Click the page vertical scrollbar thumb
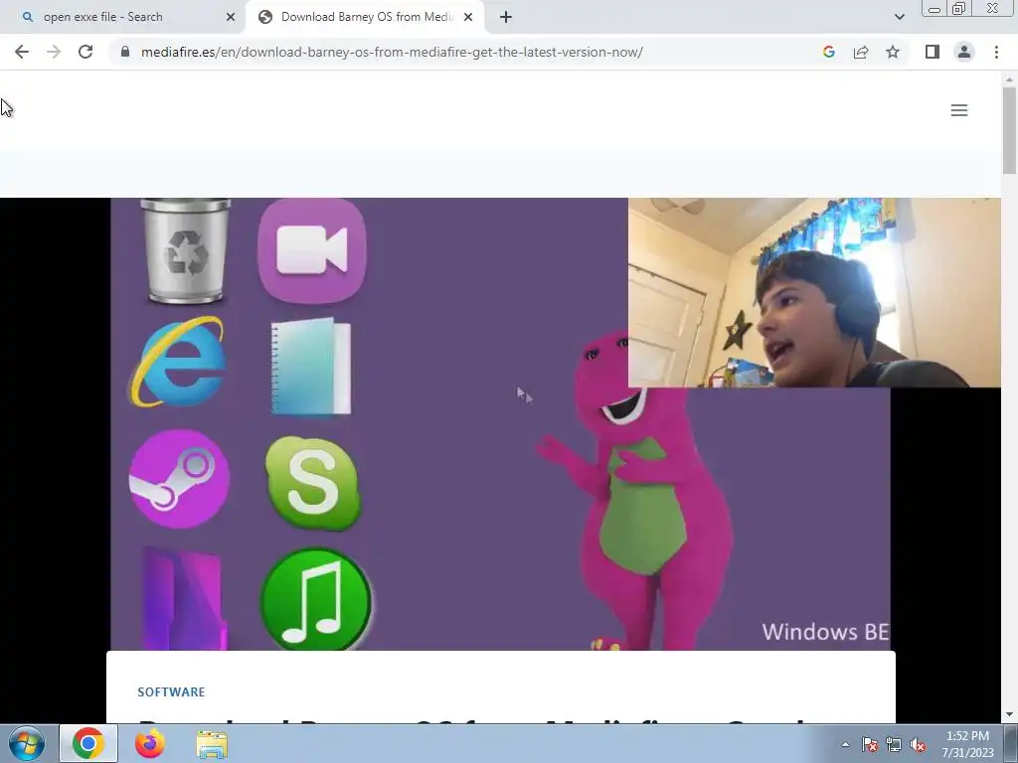Viewport: 1018px width, 763px height. (1009, 130)
